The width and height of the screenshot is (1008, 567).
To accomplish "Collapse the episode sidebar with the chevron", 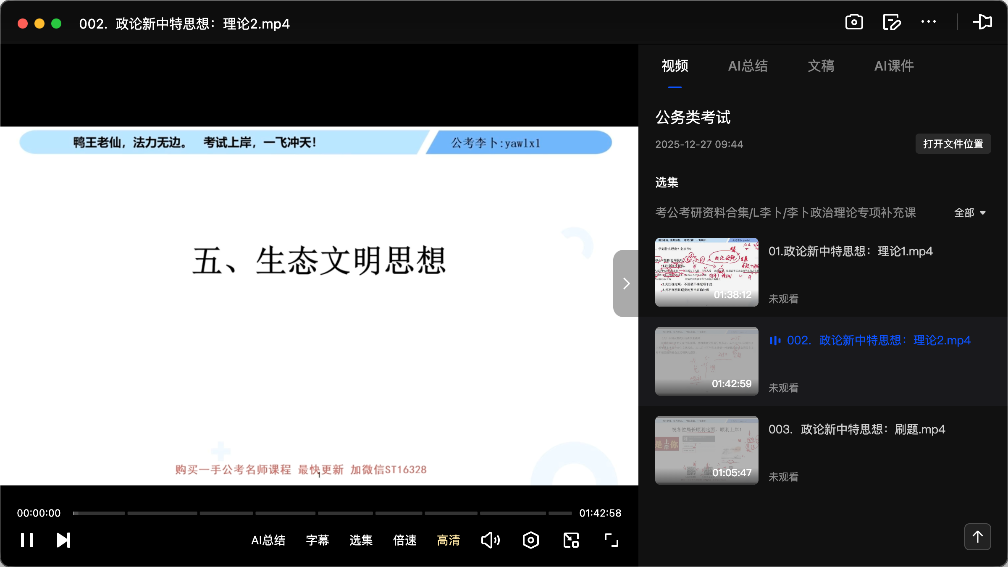I will point(626,283).
